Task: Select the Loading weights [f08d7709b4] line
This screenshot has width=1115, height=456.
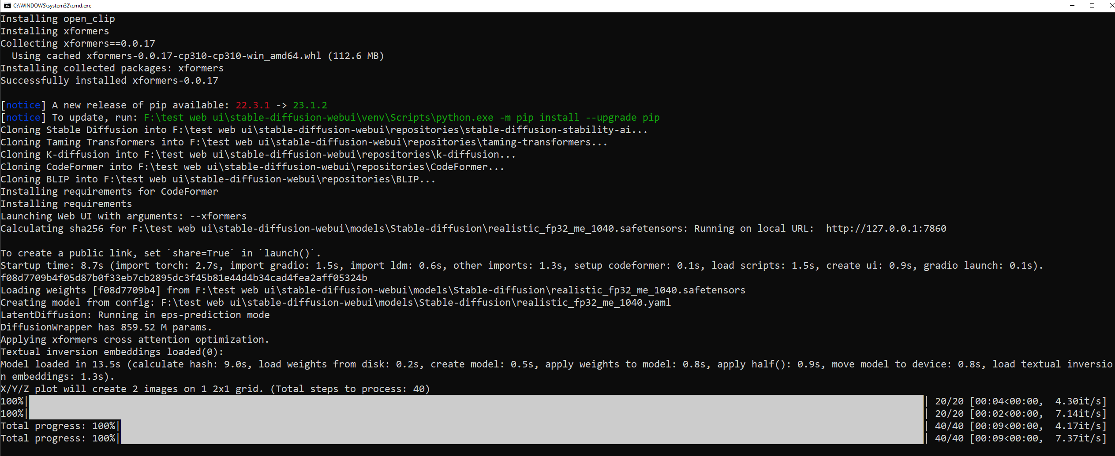Action: [373, 290]
